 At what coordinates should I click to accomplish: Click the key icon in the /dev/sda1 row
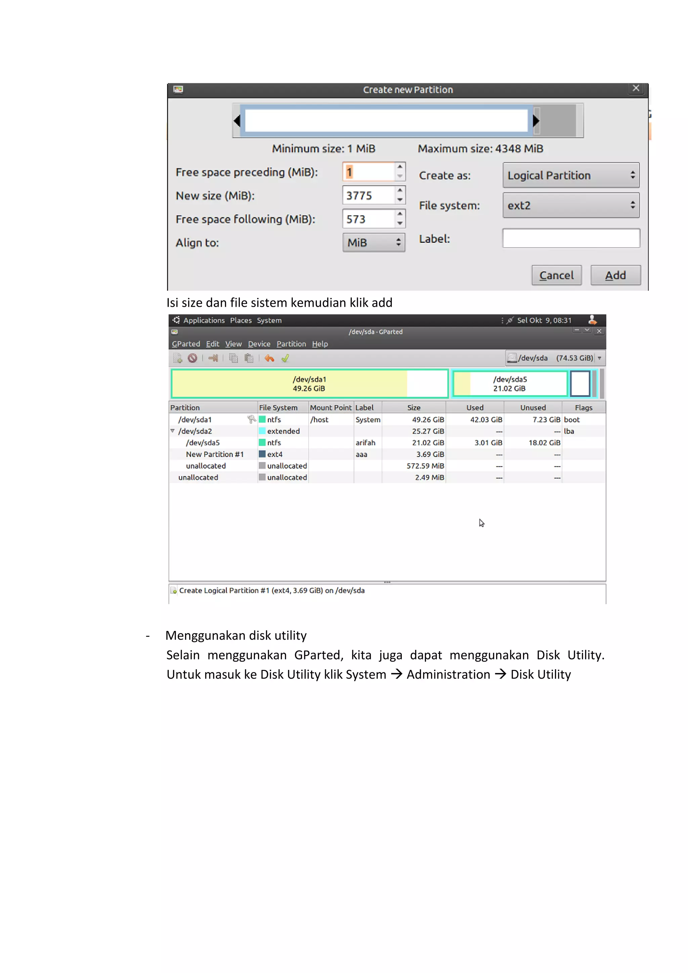(x=252, y=419)
